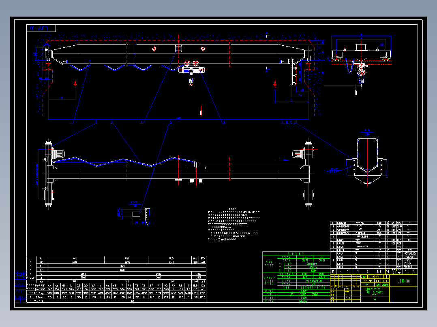
Task: Select the small detail view below the plan view
Action: pos(133,216)
